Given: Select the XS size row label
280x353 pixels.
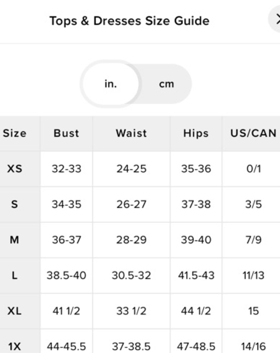Looking at the screenshot, I should (15, 169).
